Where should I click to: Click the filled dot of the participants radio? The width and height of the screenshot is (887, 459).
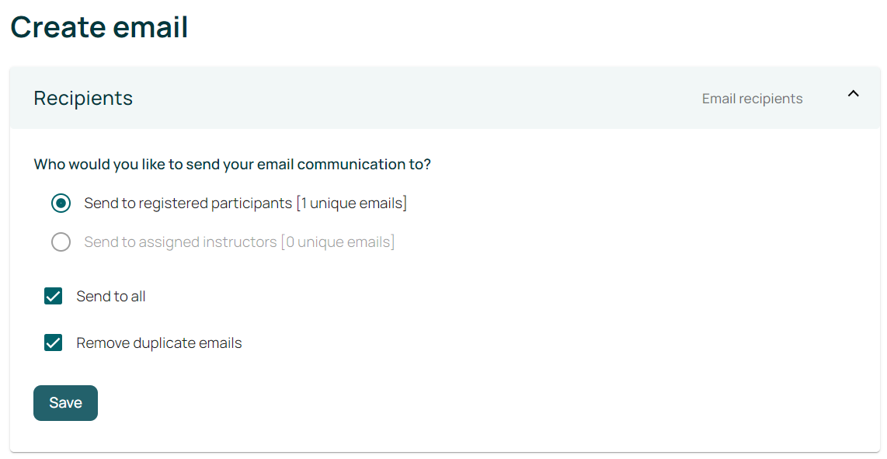pyautogui.click(x=61, y=203)
